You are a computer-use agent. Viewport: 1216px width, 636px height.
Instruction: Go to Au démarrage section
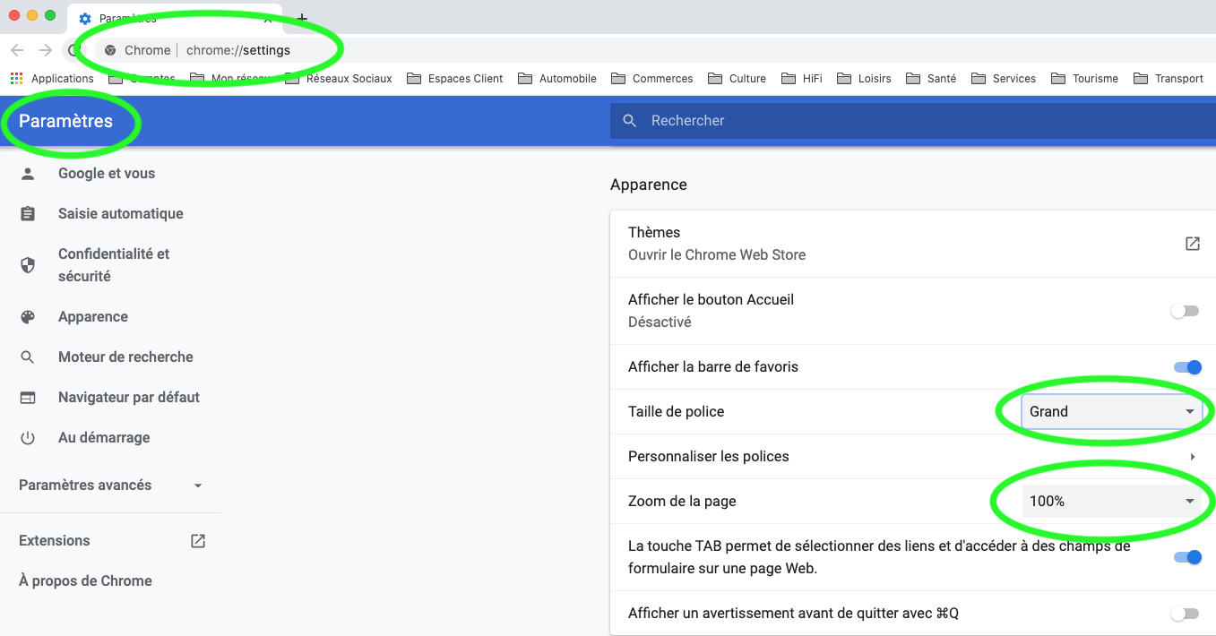(104, 438)
